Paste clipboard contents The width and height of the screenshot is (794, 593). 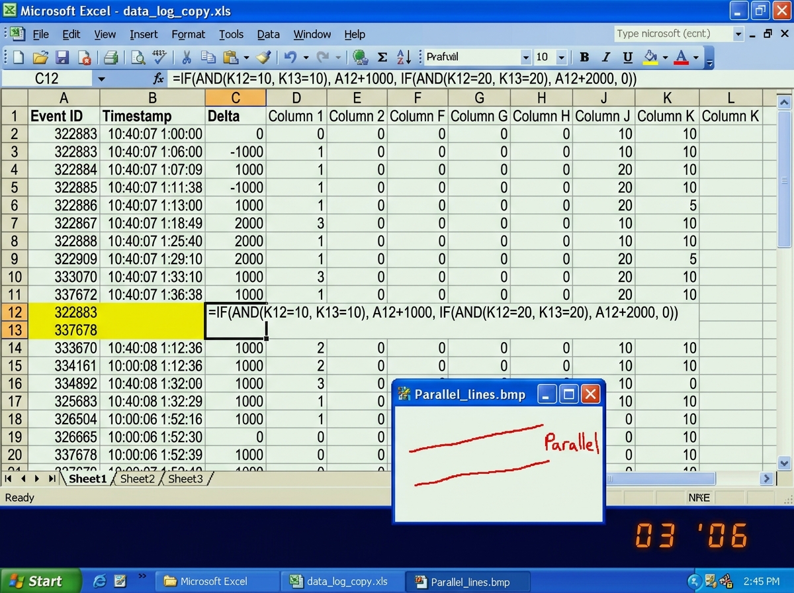230,57
